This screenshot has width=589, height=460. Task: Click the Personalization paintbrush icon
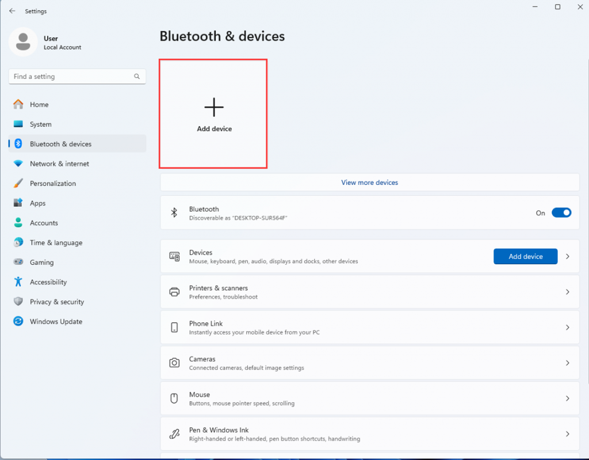[18, 183]
